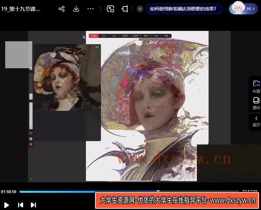Open the Hi assistant avatar button
The height and width of the screenshot is (210, 261).
tap(243, 8)
